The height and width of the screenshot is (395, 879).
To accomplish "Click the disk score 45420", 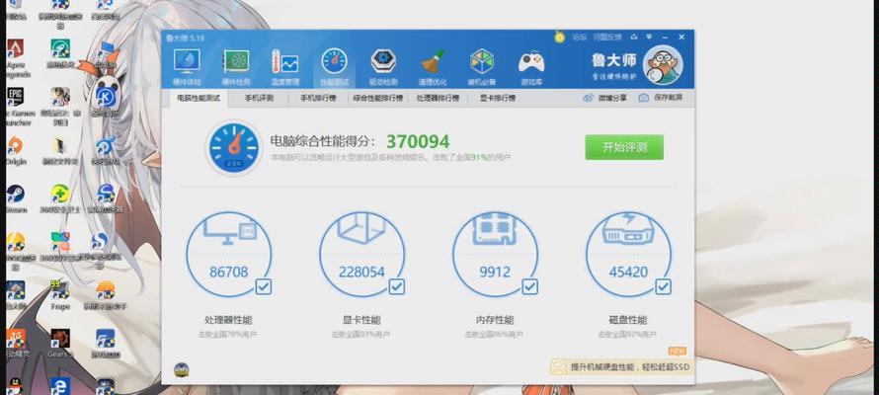I will point(628,273).
